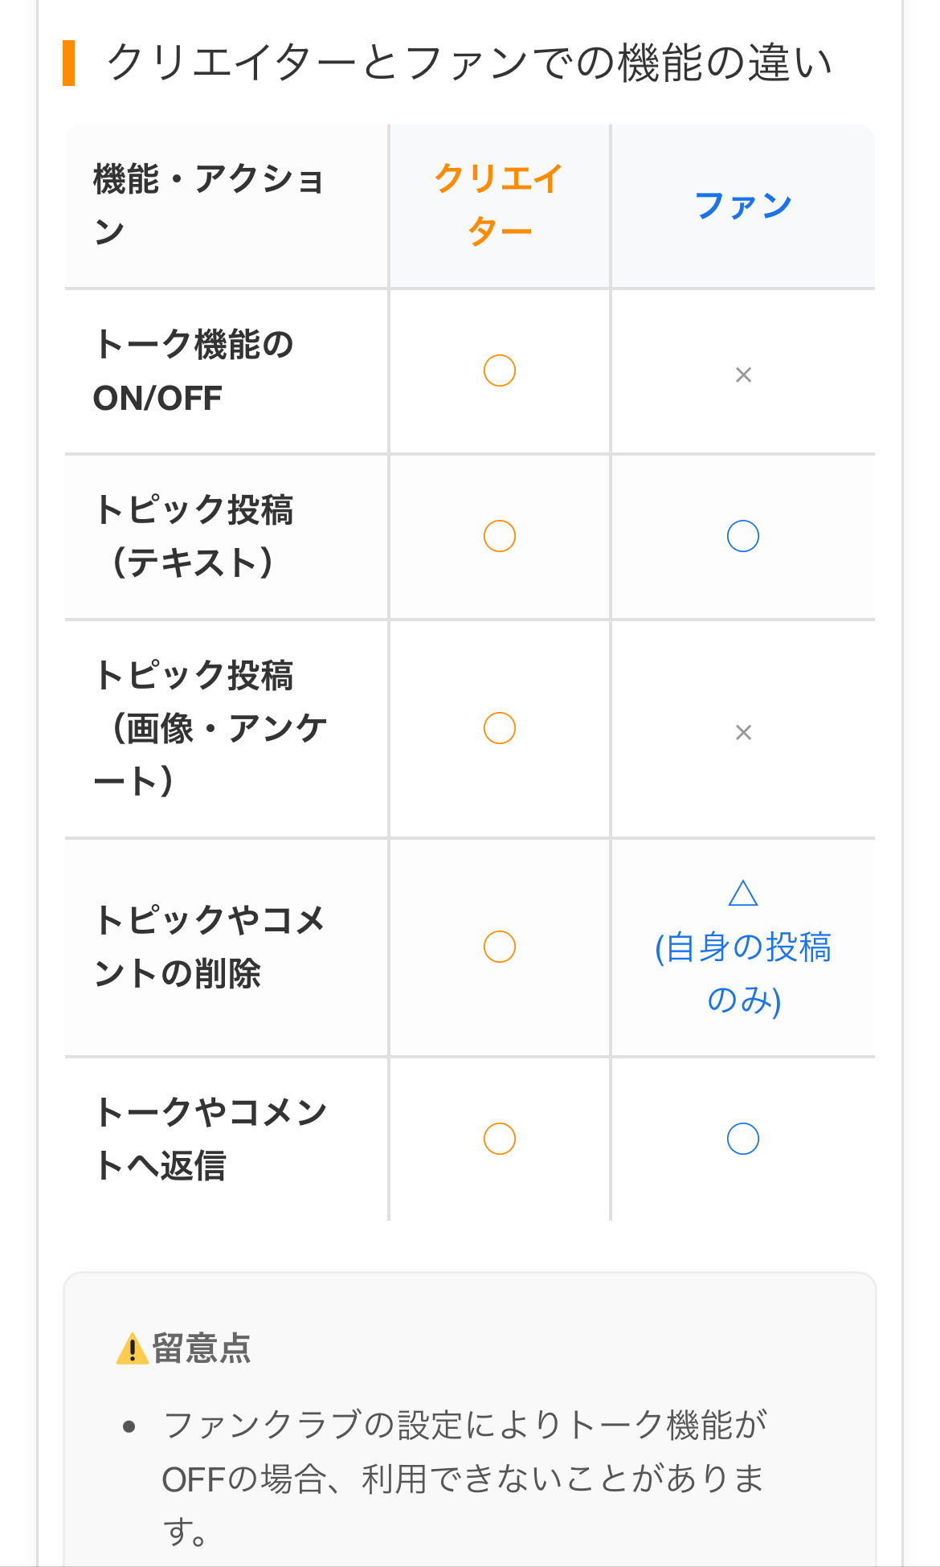This screenshot has height=1567, width=940.
Task: Click fan cross mark for トーク機能のON/OFF
Action: click(743, 374)
